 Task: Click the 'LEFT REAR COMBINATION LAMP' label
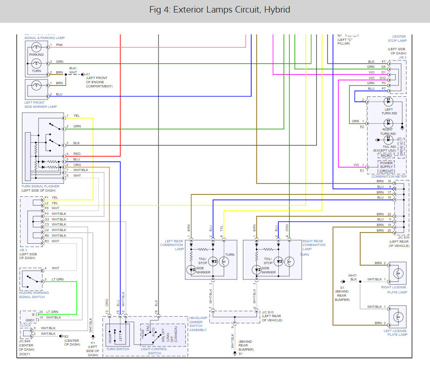(x=172, y=245)
